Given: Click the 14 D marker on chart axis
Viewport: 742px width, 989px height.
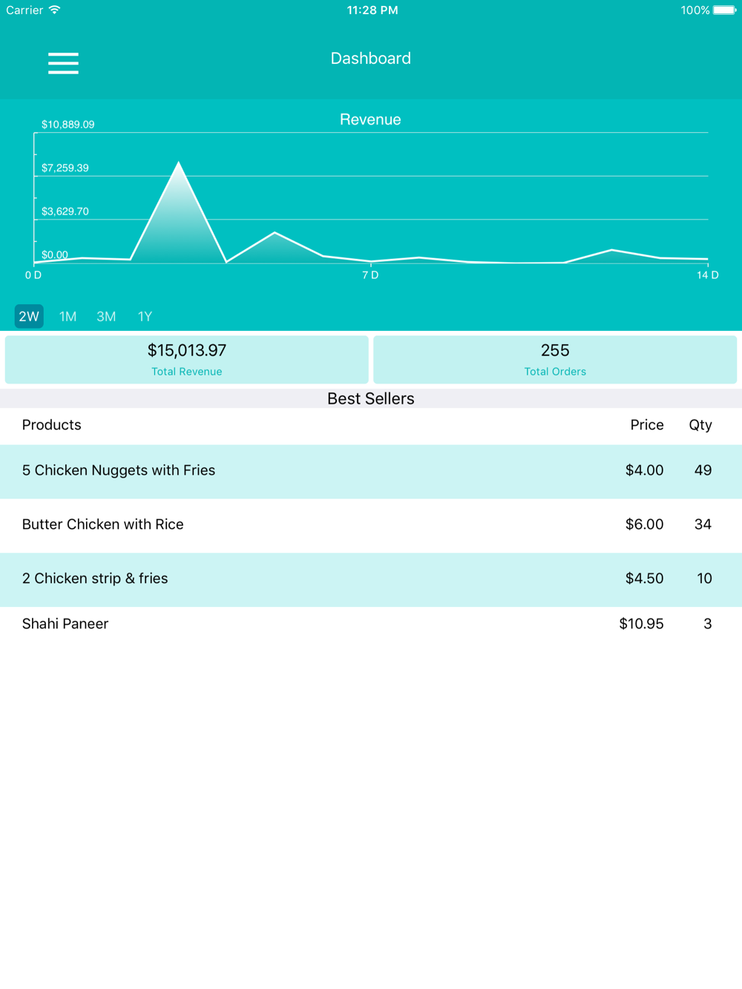Looking at the screenshot, I should pos(707,275).
